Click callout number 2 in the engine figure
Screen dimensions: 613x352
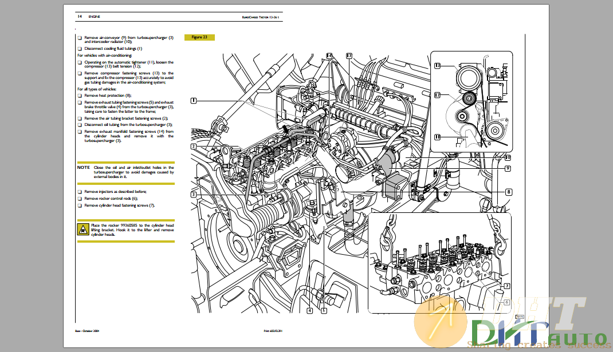194,147
